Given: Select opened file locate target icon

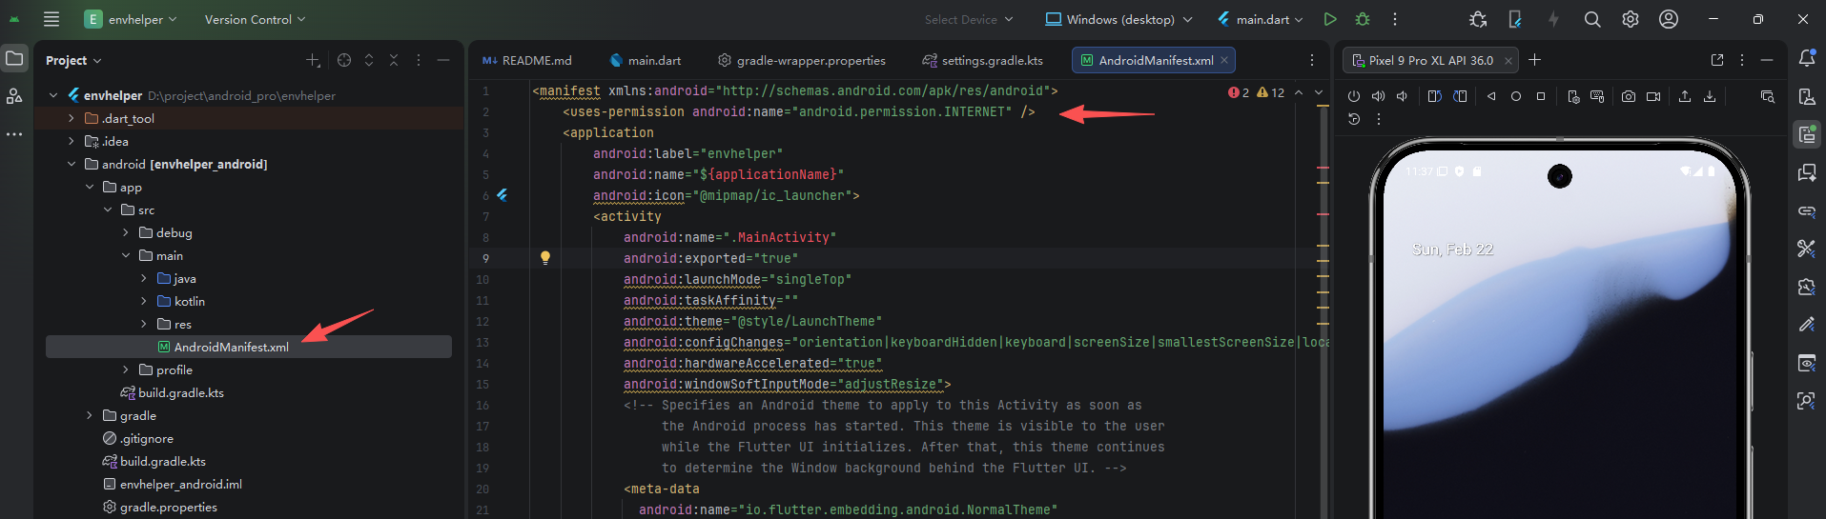Looking at the screenshot, I should [344, 60].
